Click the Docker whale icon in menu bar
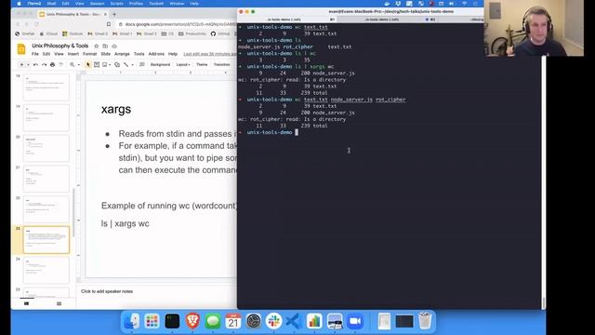Viewport: 595px width, 335px height. [x=387, y=4]
